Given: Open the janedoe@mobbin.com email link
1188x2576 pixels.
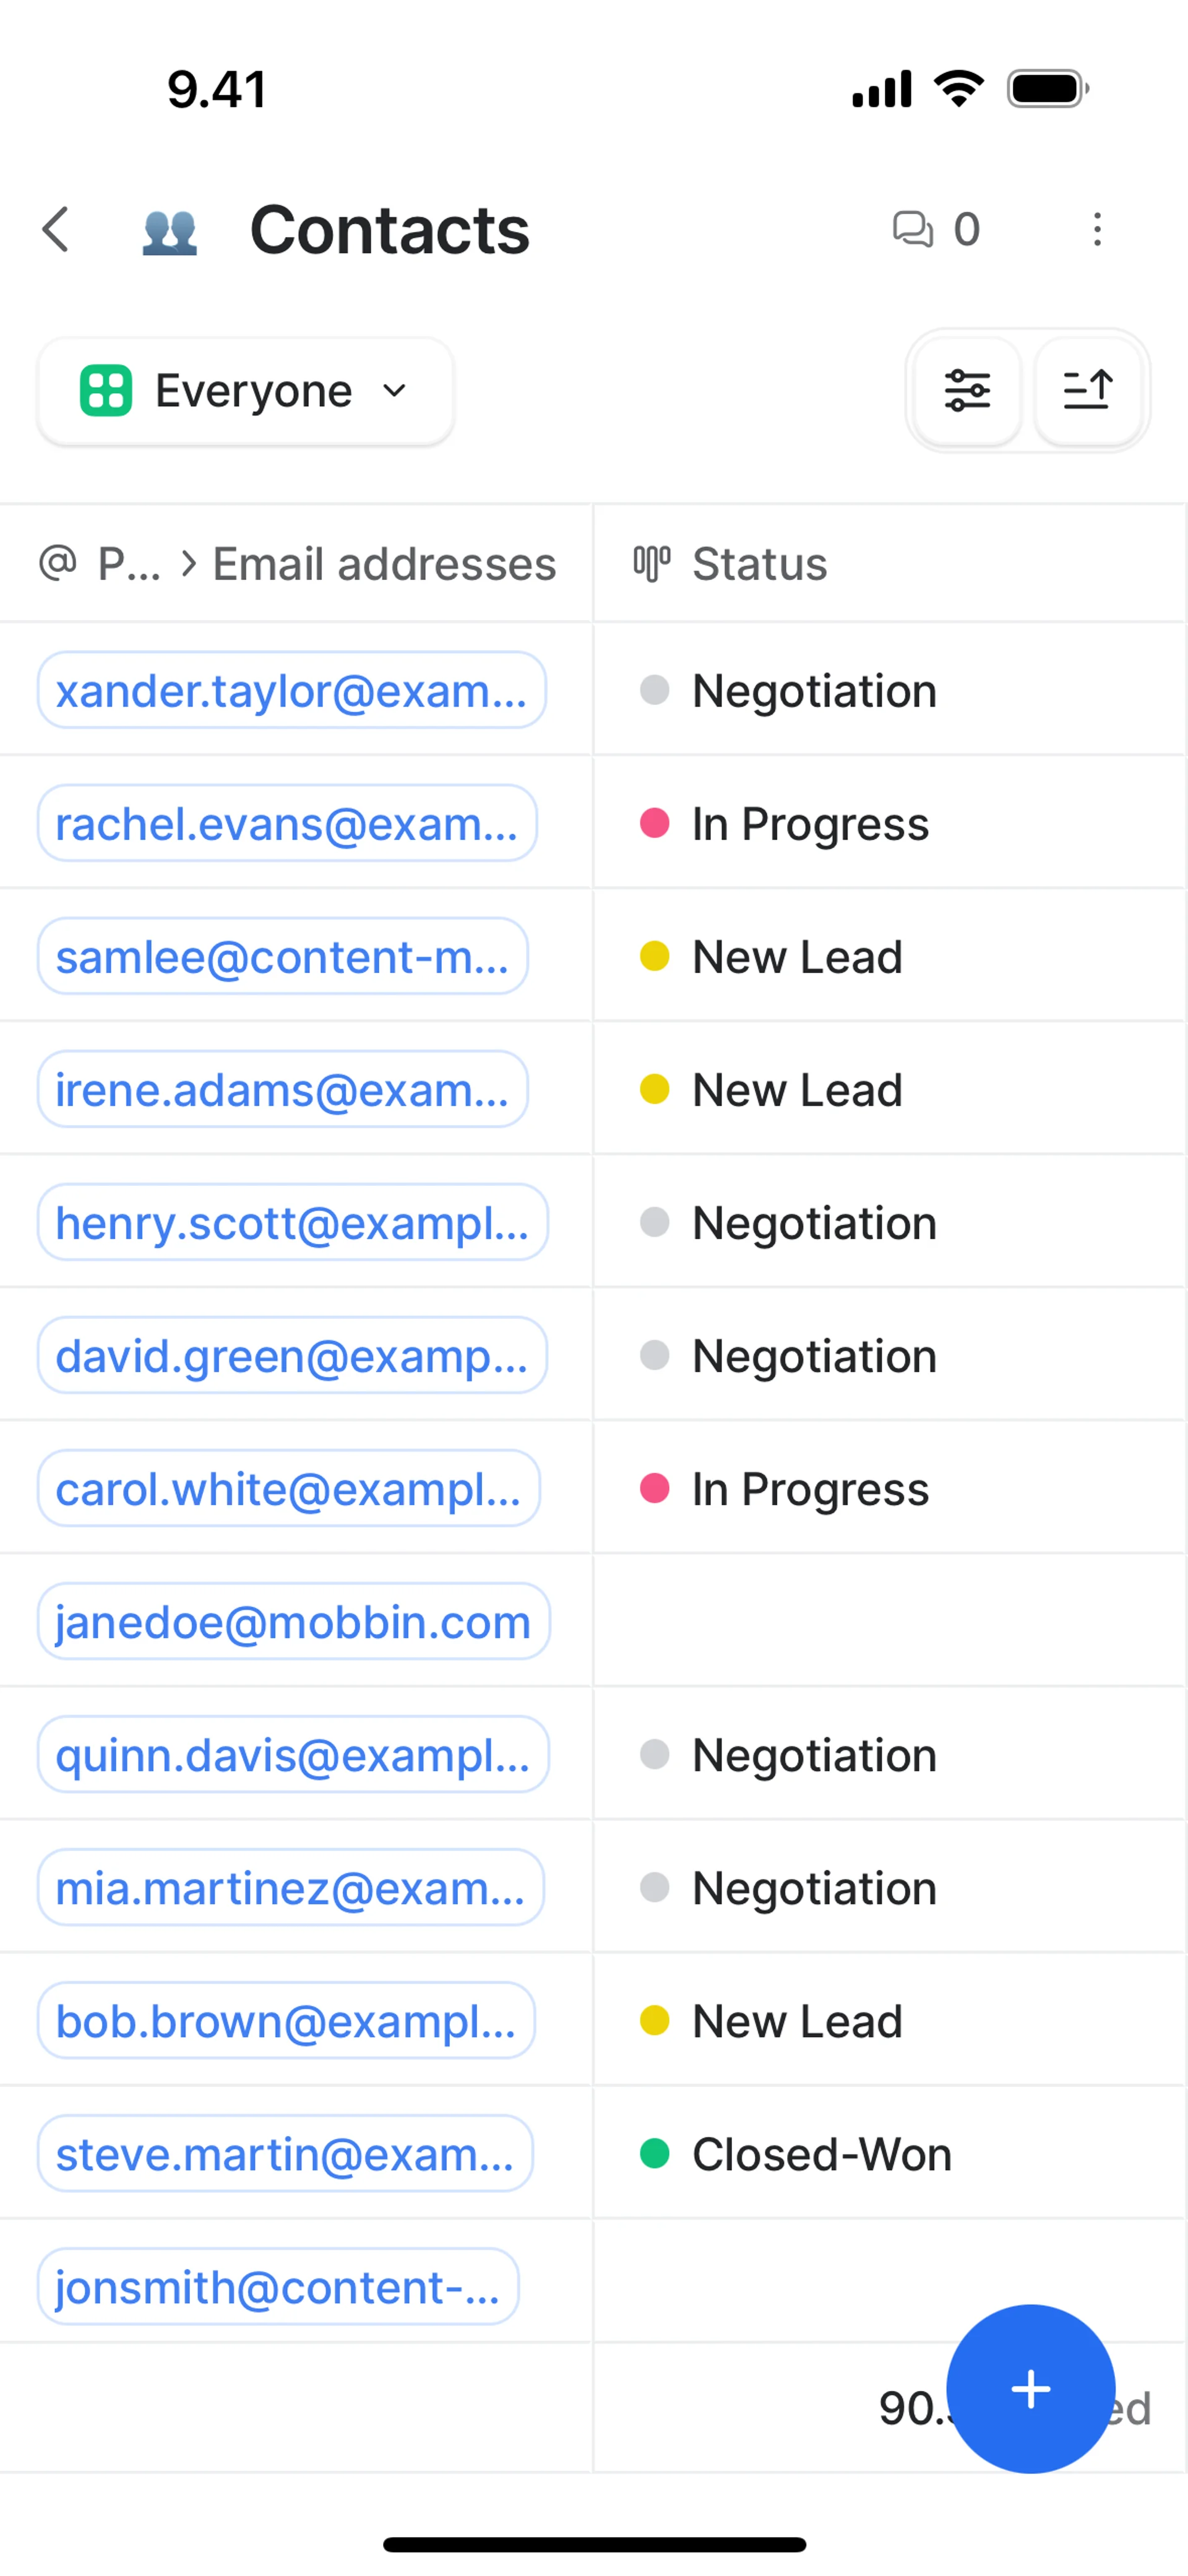Looking at the screenshot, I should pos(293,1622).
